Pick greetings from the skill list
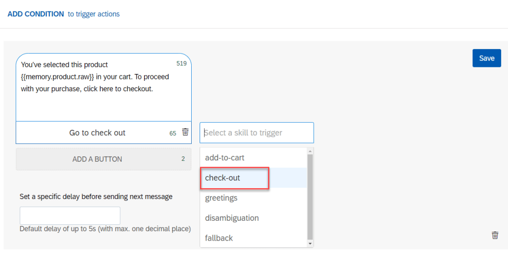The image size is (508, 267). coord(221,198)
